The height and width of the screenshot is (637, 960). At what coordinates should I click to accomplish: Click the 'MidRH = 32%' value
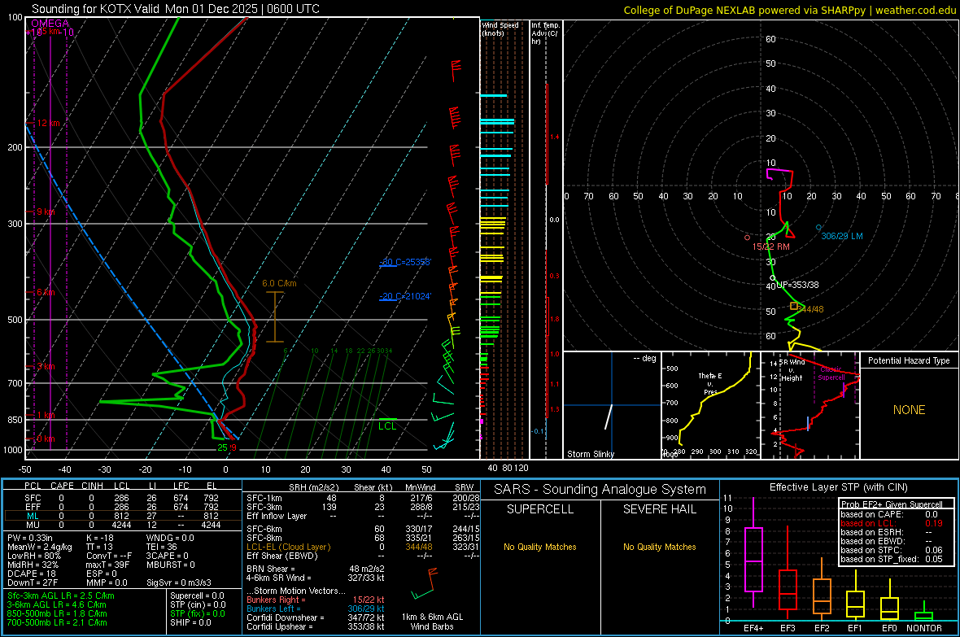33,565
